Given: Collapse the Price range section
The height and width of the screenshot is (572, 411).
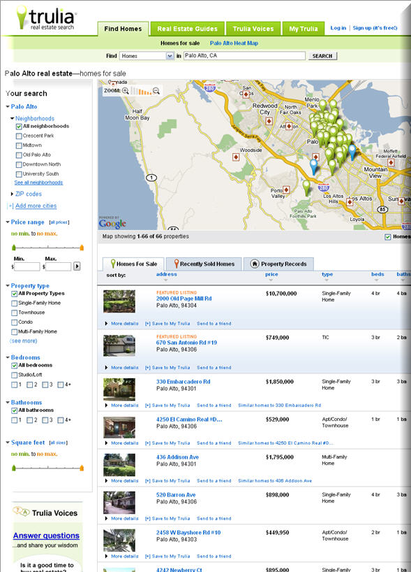Looking at the screenshot, I should tap(8, 222).
